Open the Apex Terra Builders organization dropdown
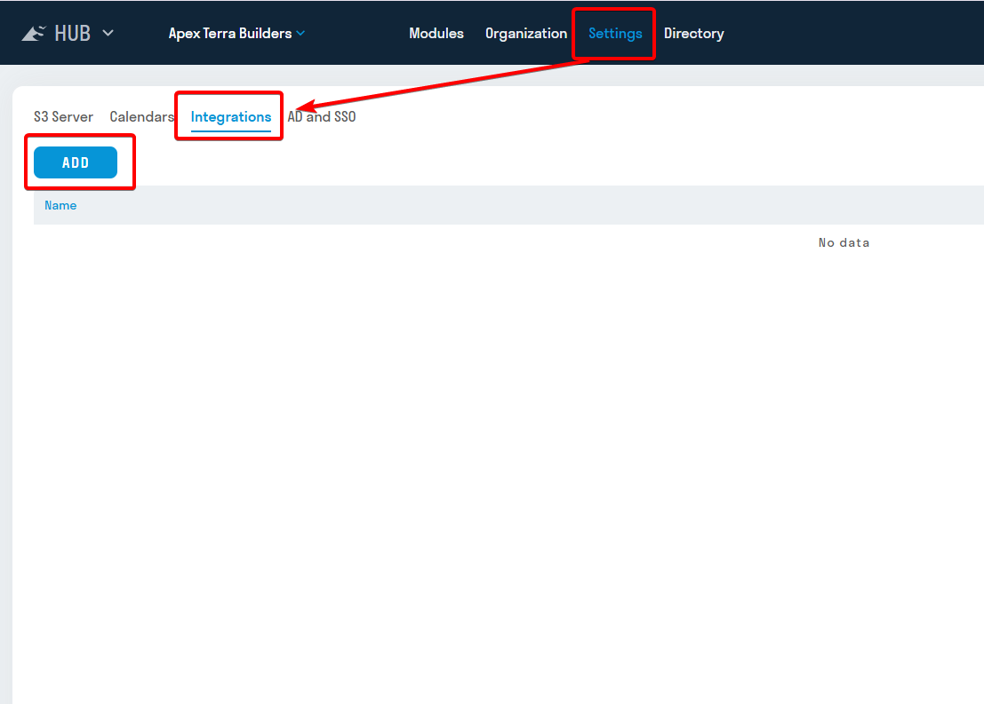Screen dimensions: 984x704 (236, 33)
